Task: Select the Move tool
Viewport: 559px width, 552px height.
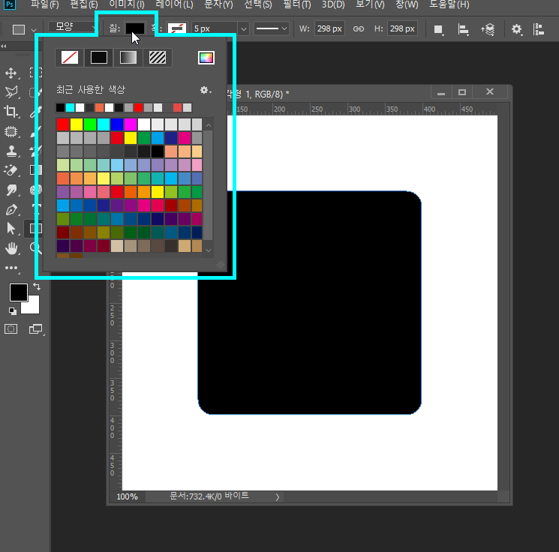Action: (11, 73)
